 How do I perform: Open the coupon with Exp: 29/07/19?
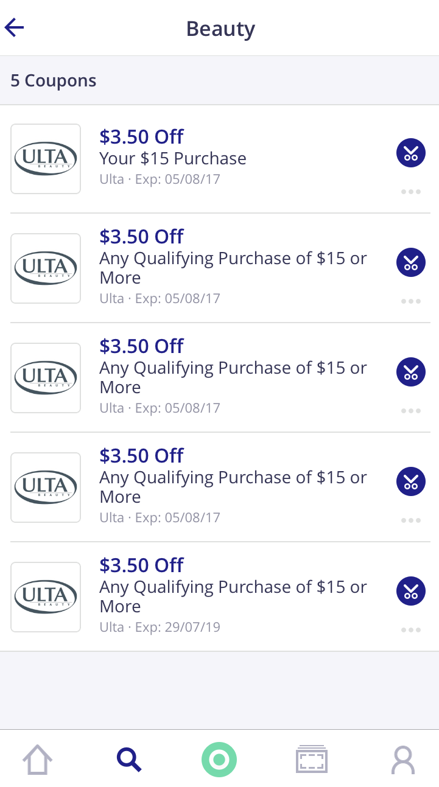tap(233, 596)
